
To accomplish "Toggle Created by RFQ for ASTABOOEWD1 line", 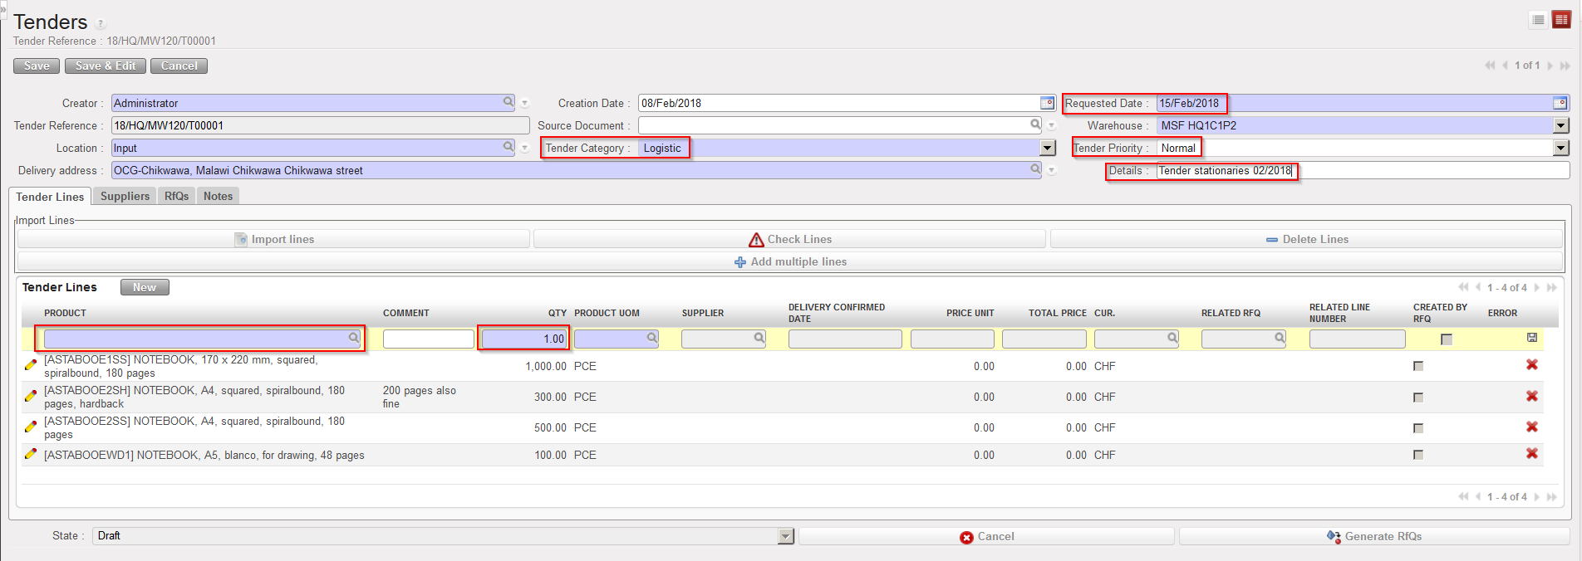I will pyautogui.click(x=1418, y=455).
